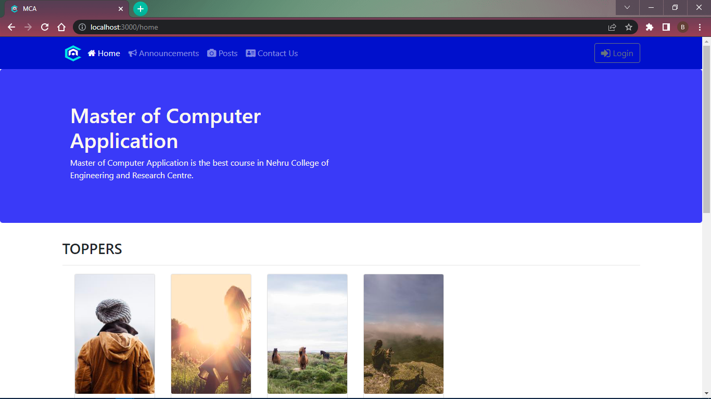This screenshot has width=711, height=399.
Task: Open the browser extensions puzzle icon
Action: point(650,27)
